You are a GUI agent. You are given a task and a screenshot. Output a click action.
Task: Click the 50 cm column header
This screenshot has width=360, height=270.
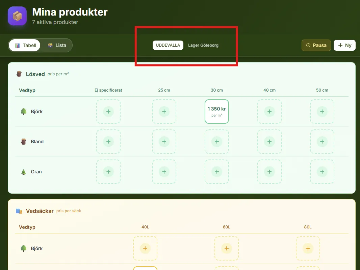(322, 90)
